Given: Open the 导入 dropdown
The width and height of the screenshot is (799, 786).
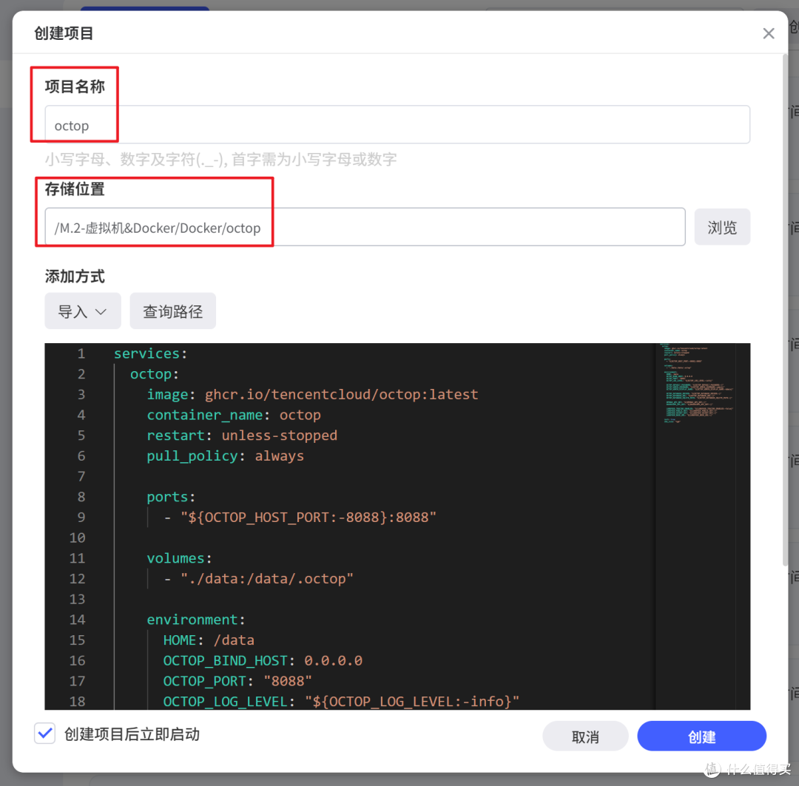Looking at the screenshot, I should point(83,311).
